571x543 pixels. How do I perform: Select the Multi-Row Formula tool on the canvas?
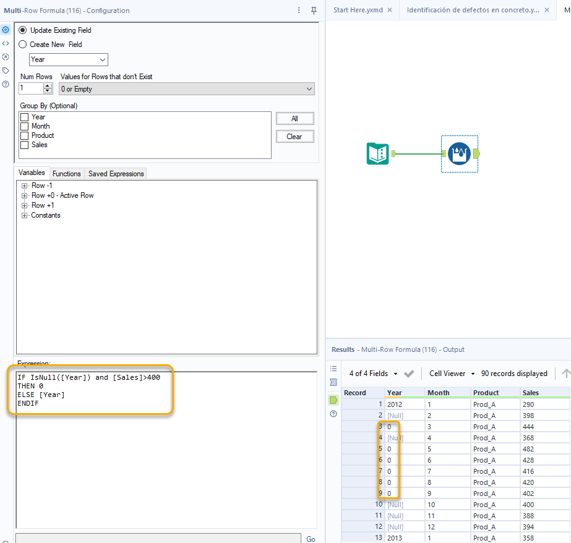click(x=459, y=153)
